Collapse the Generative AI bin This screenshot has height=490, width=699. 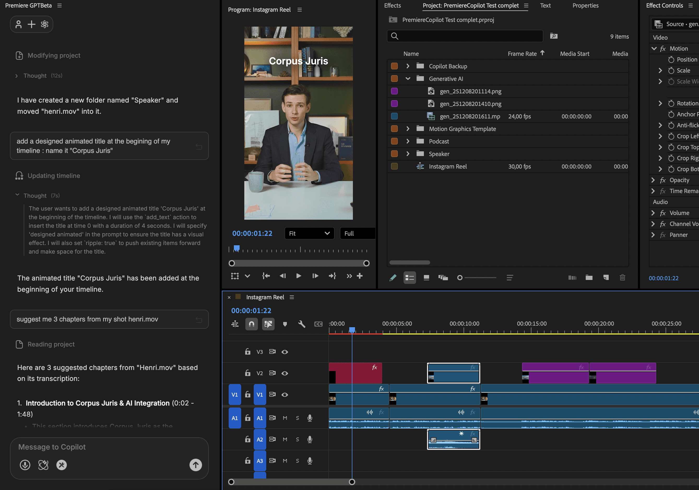click(408, 79)
